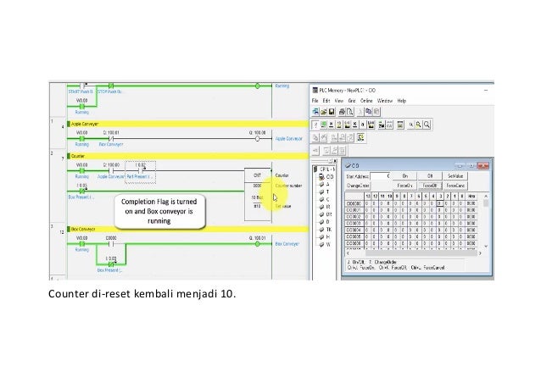Select the IR area in tree
This screenshot has width=541, height=383.
point(325,207)
